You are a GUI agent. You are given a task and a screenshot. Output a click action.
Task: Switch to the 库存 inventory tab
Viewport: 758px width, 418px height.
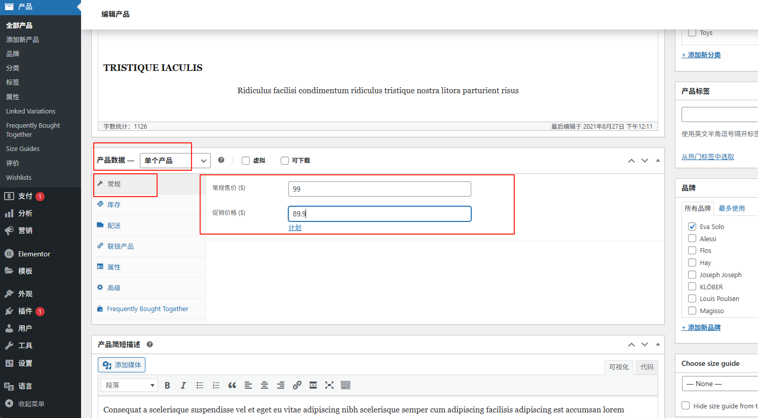pos(114,205)
